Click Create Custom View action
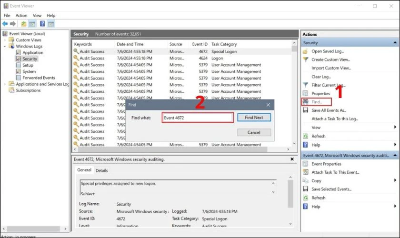Image resolution: width=400 pixels, height=238 pixels. (x=330, y=59)
